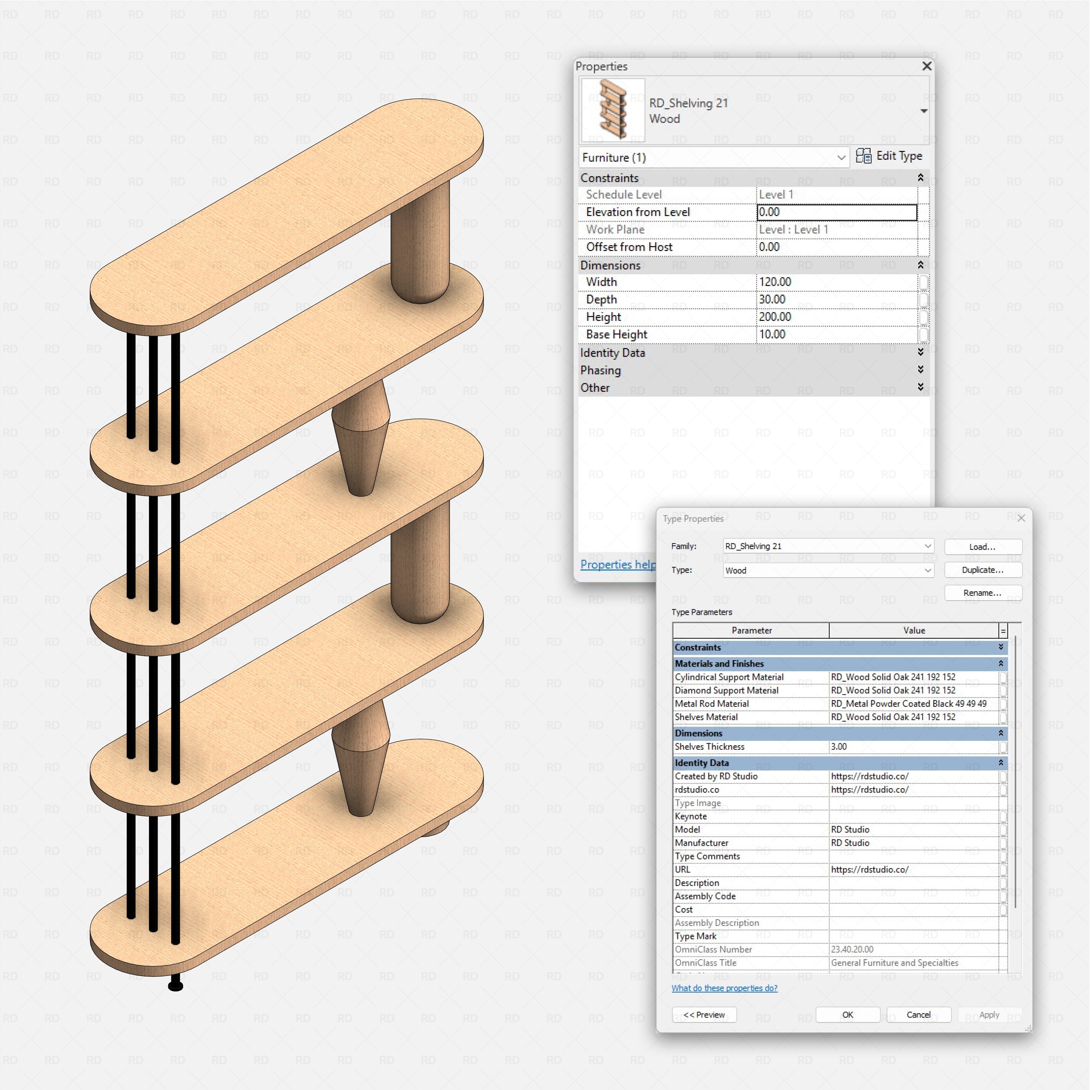Click the Shelves Thickness value 3.00

(914, 746)
